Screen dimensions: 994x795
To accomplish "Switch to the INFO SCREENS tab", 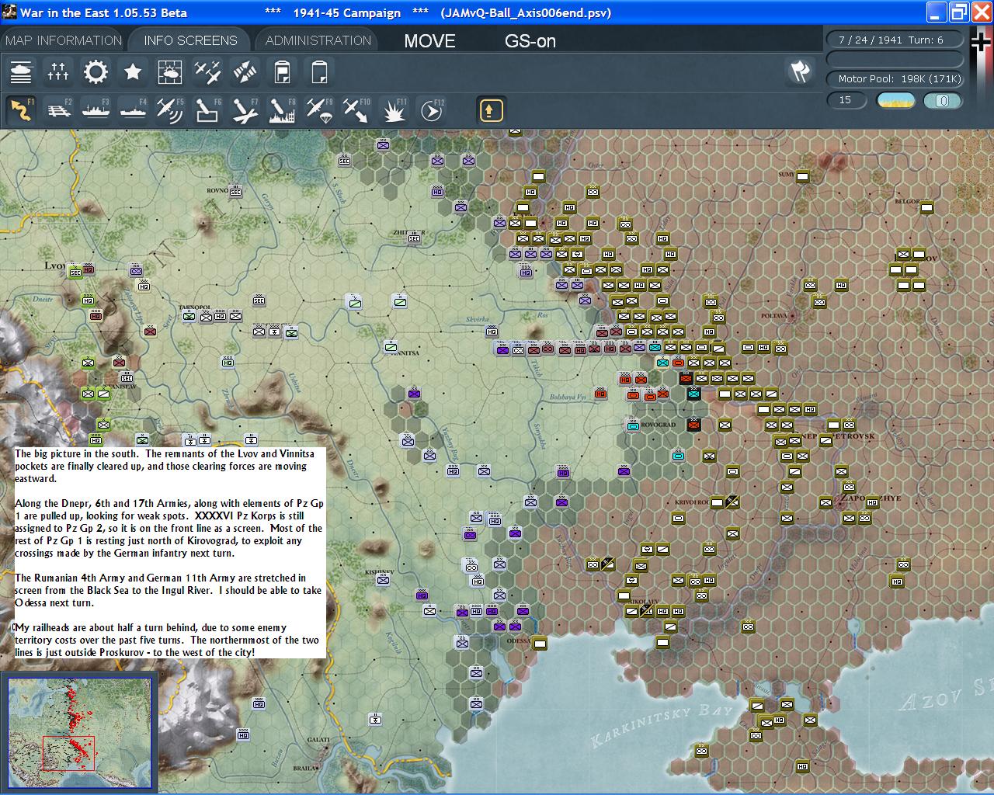I will point(190,40).
